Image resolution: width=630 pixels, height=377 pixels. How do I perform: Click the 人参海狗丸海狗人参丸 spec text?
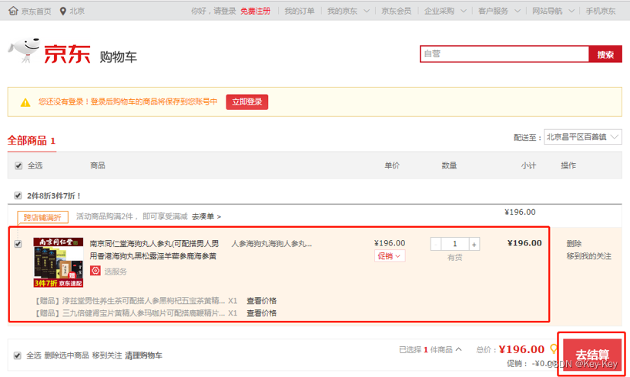click(x=272, y=243)
